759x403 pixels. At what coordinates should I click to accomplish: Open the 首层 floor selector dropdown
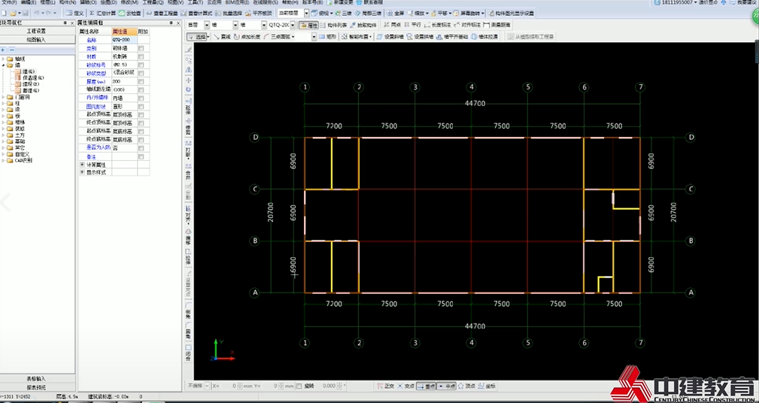(x=207, y=25)
